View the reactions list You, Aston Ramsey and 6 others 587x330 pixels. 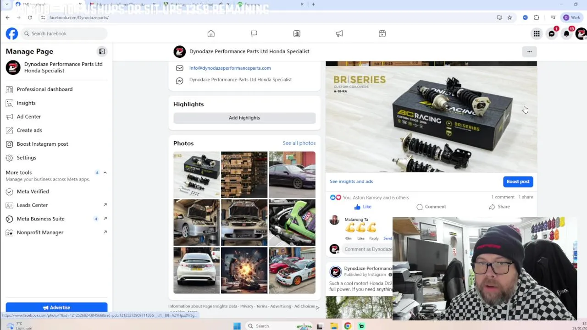[376, 198]
